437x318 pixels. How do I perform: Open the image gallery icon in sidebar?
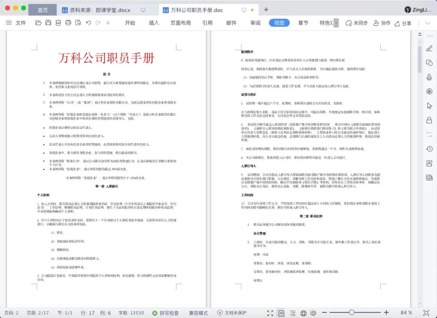(429, 177)
